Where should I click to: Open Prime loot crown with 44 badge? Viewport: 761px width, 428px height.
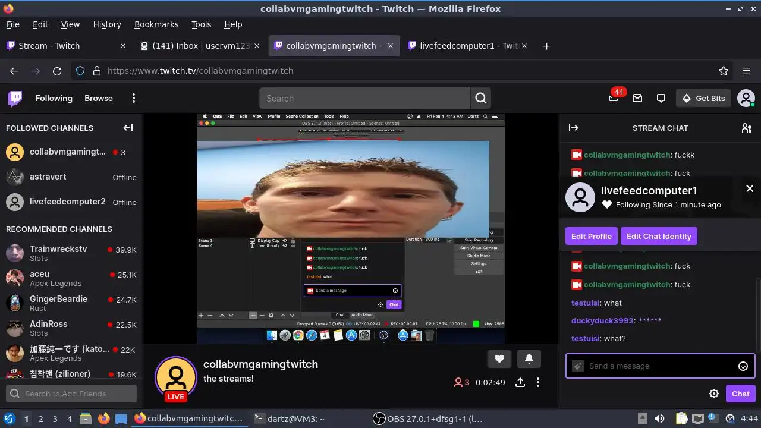click(614, 98)
